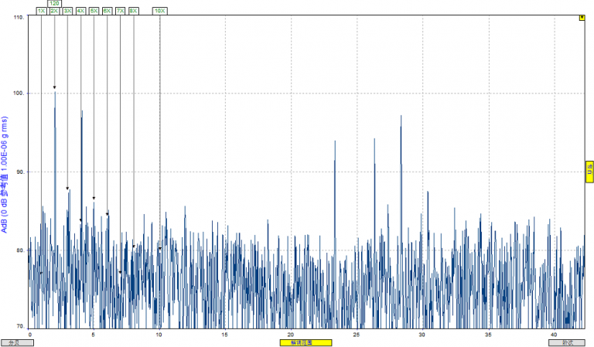Viewport: 594px width, 347px height.
Task: Pick the 4X harmonic marker label
Action: pos(80,11)
